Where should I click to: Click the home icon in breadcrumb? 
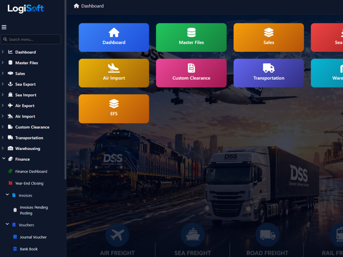pos(76,6)
